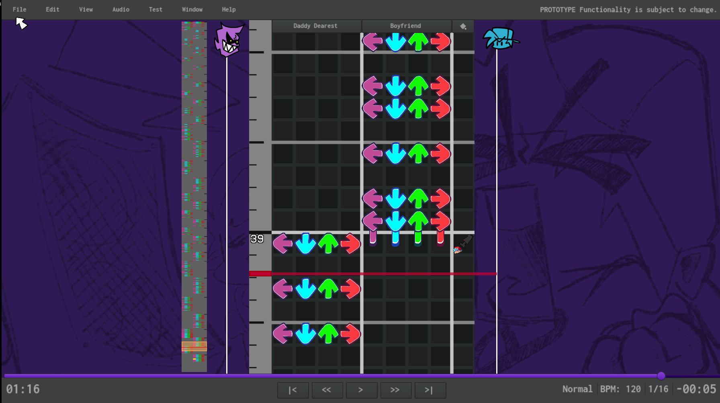Select the right arrow in Daddy Dearest's lowest row
720x403 pixels.
[x=351, y=333]
